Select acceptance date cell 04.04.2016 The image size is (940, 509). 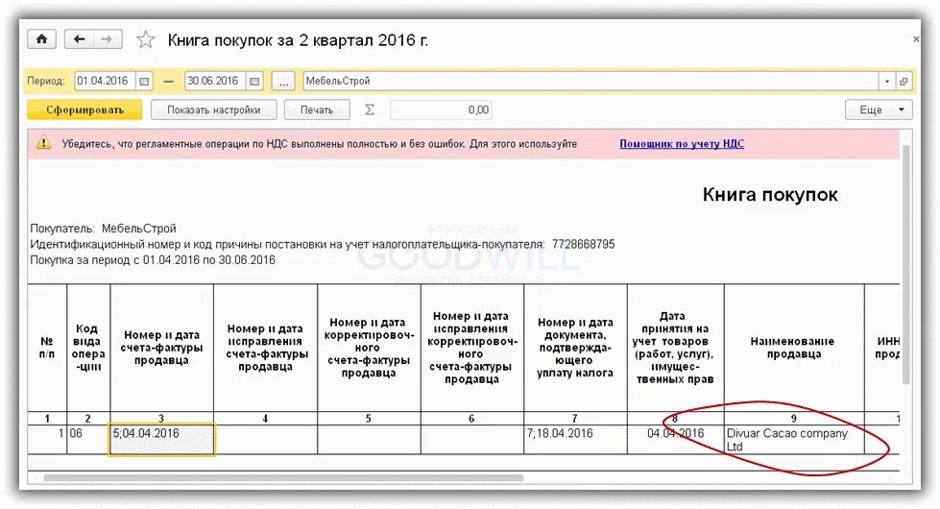click(x=676, y=440)
